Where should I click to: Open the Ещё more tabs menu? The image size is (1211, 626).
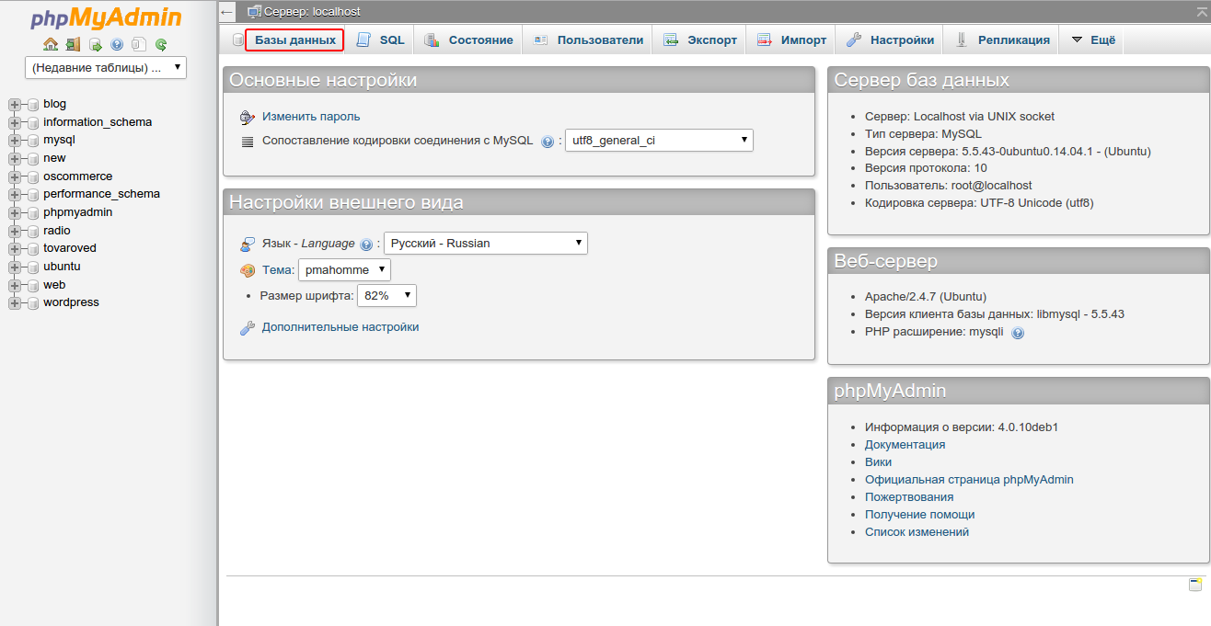(1092, 40)
